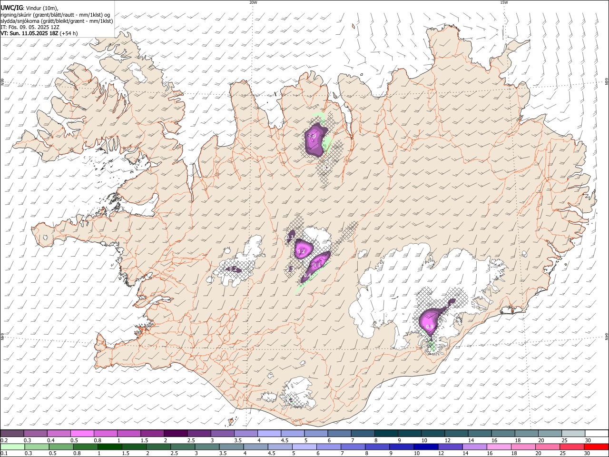Click the 15W longitude label
This screenshot has width=609, height=457.
(x=503, y=2)
